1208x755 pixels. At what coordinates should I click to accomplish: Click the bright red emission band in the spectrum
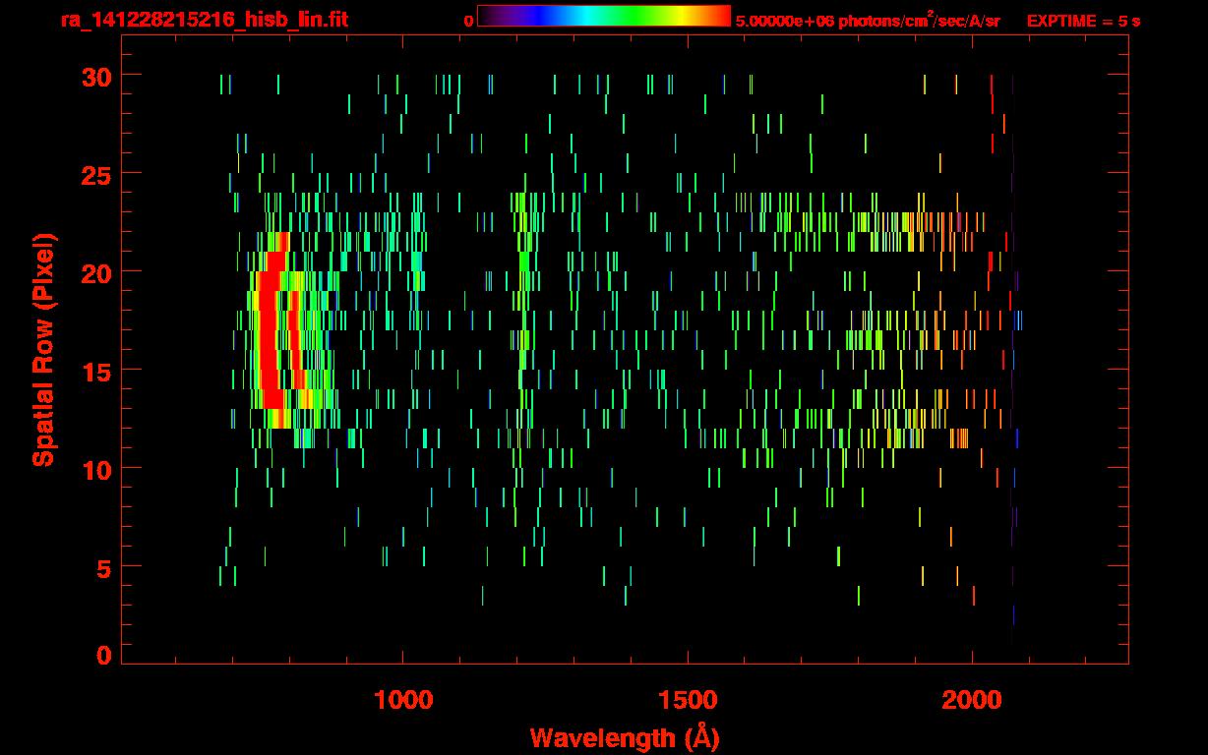click(x=272, y=329)
